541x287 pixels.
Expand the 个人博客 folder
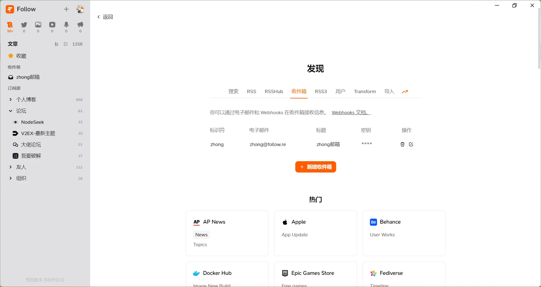click(x=11, y=100)
